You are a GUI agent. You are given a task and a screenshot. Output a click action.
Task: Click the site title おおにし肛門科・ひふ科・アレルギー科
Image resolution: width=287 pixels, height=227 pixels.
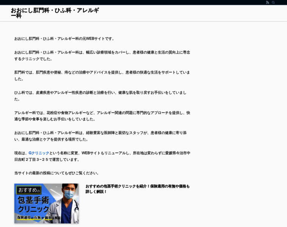55,13
